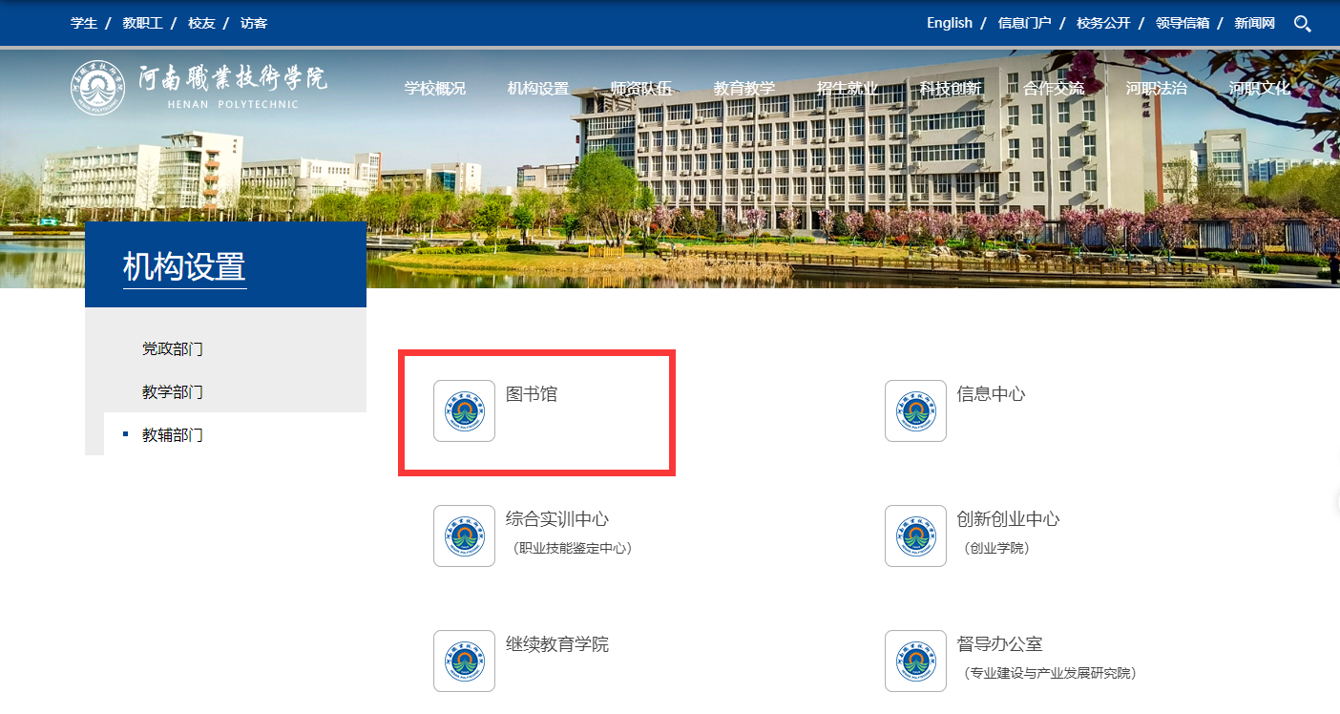Open the 新闻网 link
The image size is (1340, 714).
[x=1254, y=23]
